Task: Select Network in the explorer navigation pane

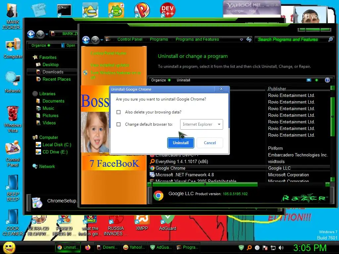Action: tap(47, 167)
